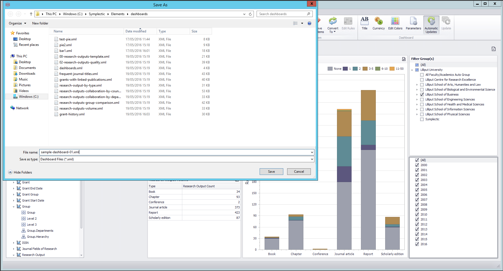The height and width of the screenshot is (271, 503).
Task: Click the refresh icon in address bar
Action: [x=250, y=14]
